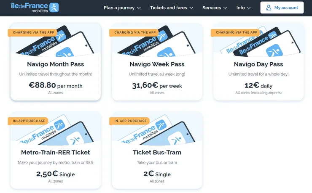
Task: Click the Metro-Train-RER Ticket illustration
Action: coord(55,130)
